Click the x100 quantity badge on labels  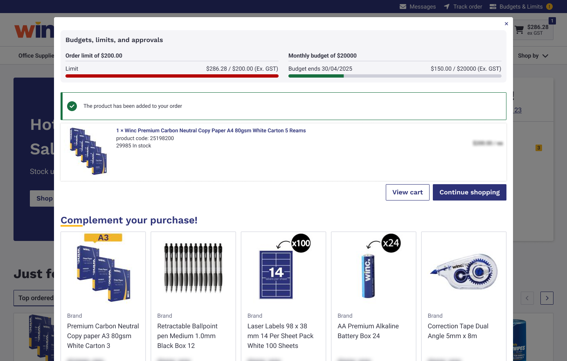pos(301,243)
